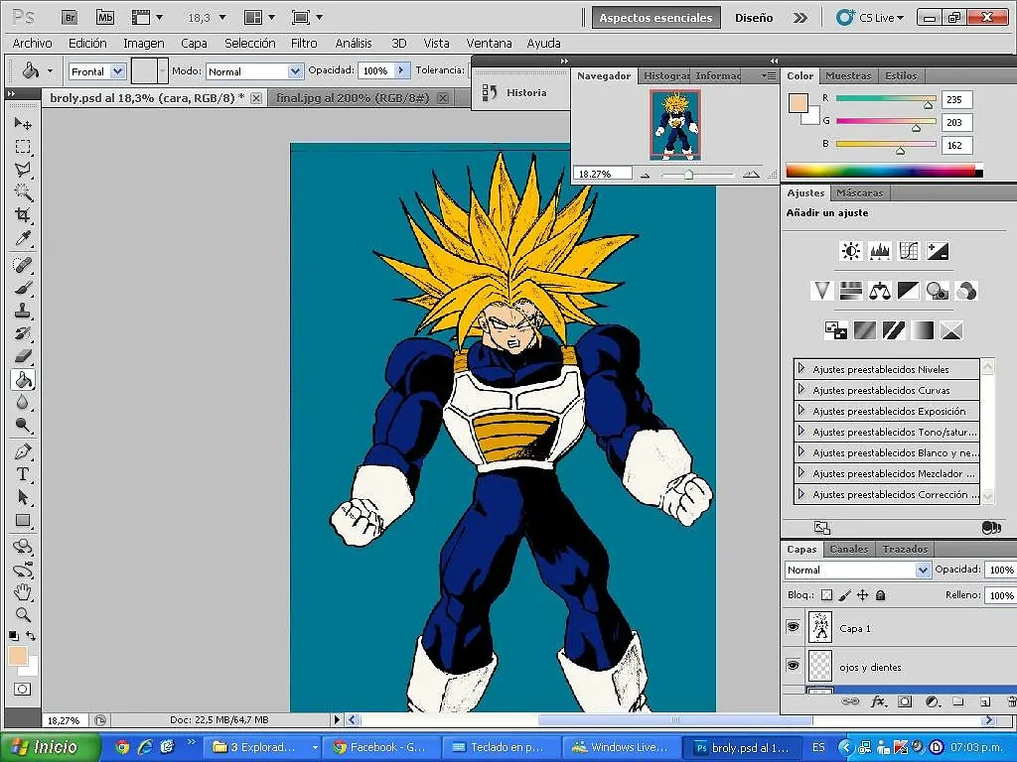Screen dimensions: 1017x762
Task: Switch to the final.jpg document tab
Action: pos(353,98)
